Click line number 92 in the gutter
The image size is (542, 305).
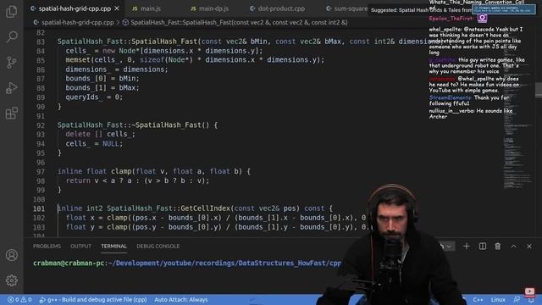pos(41,125)
